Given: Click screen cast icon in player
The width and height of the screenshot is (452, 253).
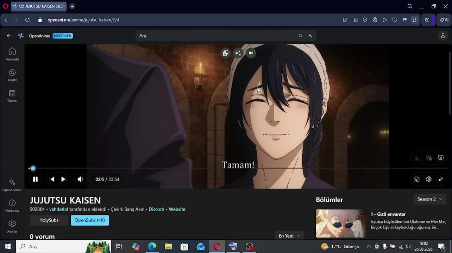Looking at the screenshot, I should pyautogui.click(x=441, y=158).
